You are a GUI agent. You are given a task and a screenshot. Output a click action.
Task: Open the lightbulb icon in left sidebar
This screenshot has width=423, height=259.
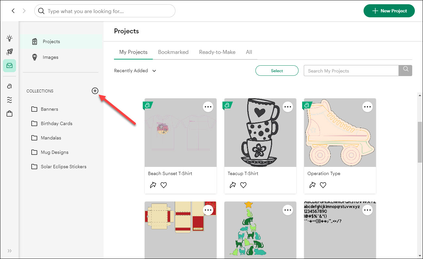[x=9, y=38]
